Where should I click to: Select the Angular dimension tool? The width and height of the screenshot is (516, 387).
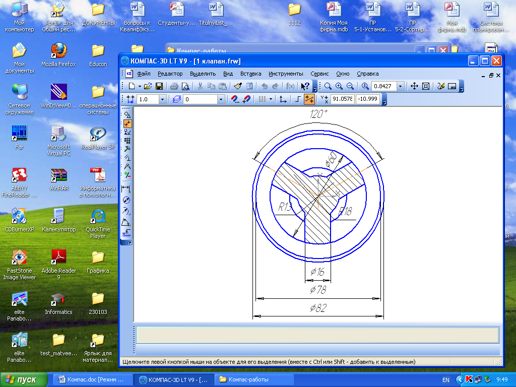pos(127,222)
